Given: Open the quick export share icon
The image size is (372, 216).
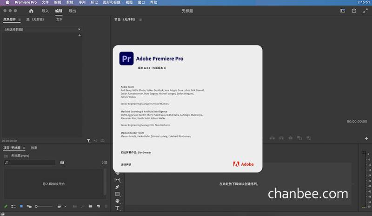Looking at the screenshot, I should click(x=354, y=11).
